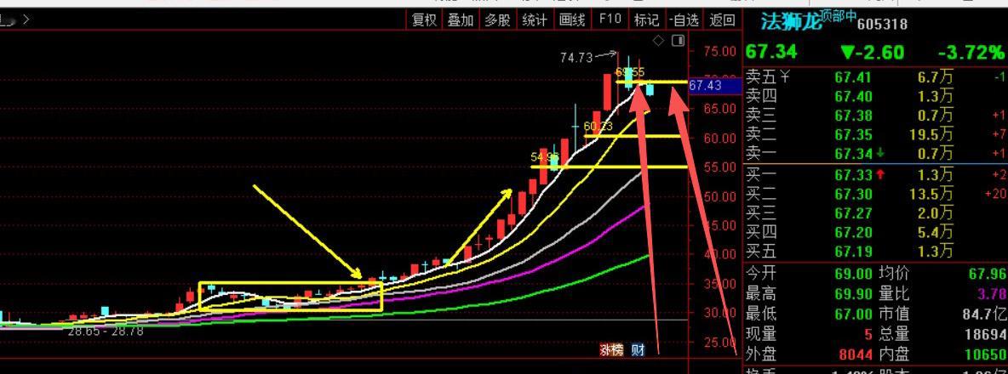
Task: Select the 买五 bid price 67.19
Action: (x=853, y=252)
